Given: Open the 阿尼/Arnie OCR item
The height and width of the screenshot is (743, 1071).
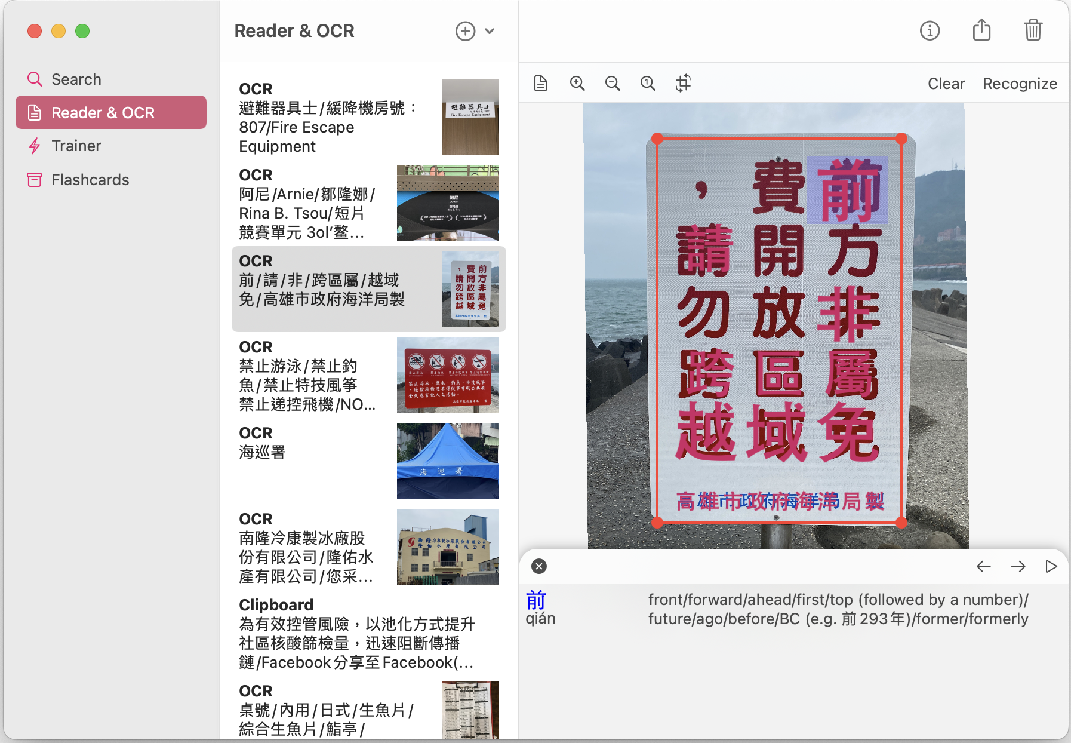Looking at the screenshot, I should coord(369,203).
